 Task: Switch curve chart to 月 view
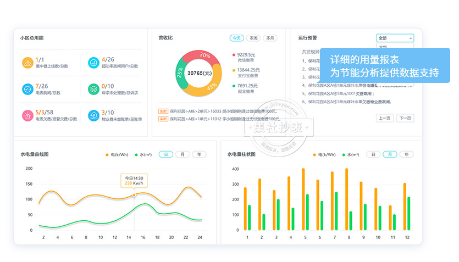click(183, 155)
